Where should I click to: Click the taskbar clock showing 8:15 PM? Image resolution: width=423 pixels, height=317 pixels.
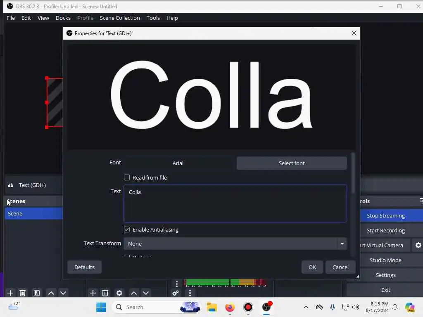click(377, 307)
